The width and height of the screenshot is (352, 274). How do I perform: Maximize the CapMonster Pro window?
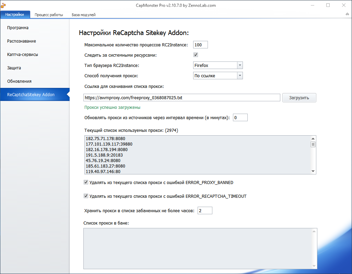coord(328,5)
